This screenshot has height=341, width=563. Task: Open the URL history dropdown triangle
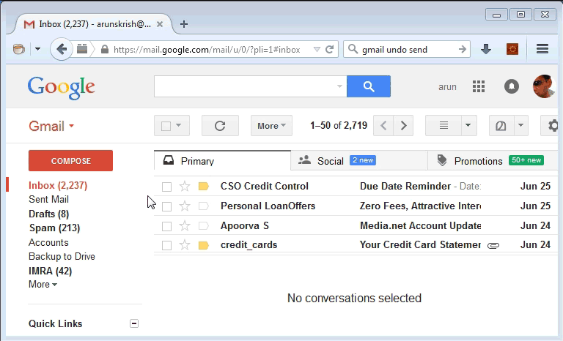(x=317, y=50)
